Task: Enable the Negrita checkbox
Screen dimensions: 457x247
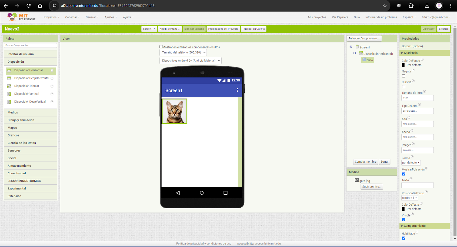Action: click(x=404, y=76)
